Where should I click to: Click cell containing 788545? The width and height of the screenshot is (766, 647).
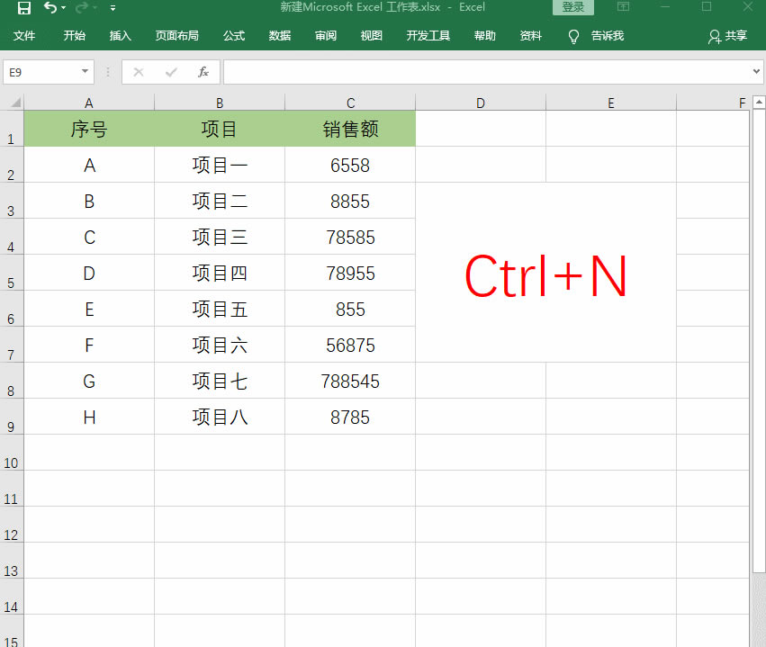pos(350,381)
